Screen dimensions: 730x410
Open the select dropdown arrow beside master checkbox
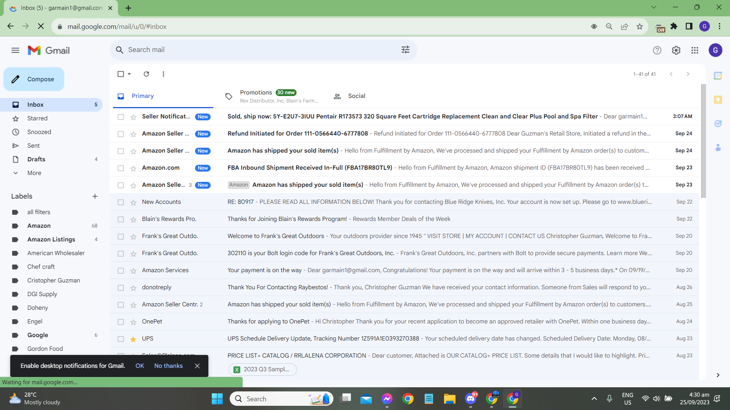point(129,74)
